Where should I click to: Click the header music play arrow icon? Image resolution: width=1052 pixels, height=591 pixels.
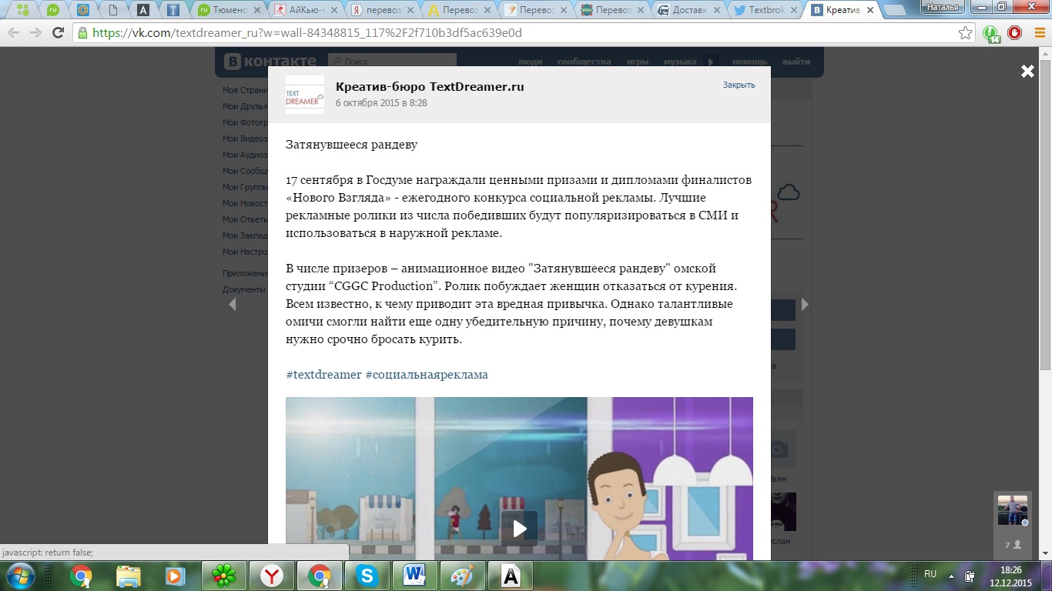[x=711, y=62]
